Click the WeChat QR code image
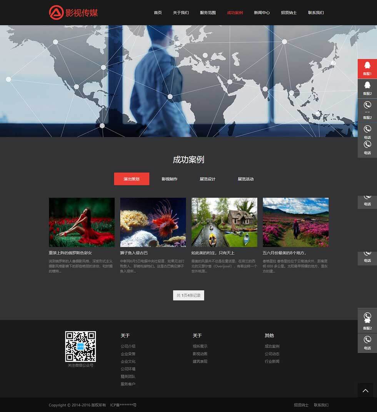 pyautogui.click(x=80, y=346)
